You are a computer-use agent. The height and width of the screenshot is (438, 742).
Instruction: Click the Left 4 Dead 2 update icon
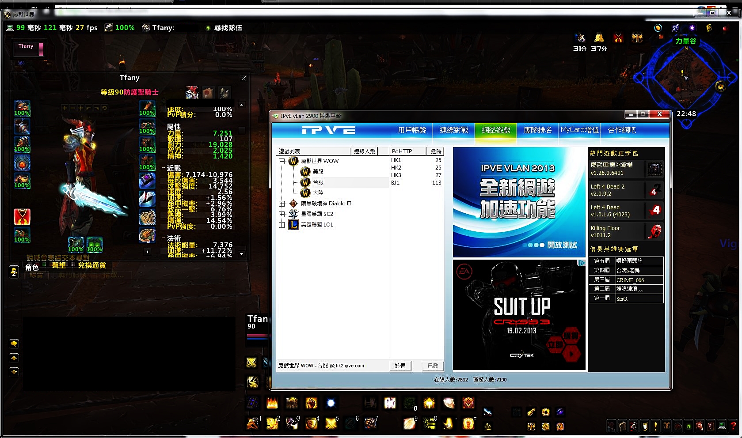click(x=654, y=190)
